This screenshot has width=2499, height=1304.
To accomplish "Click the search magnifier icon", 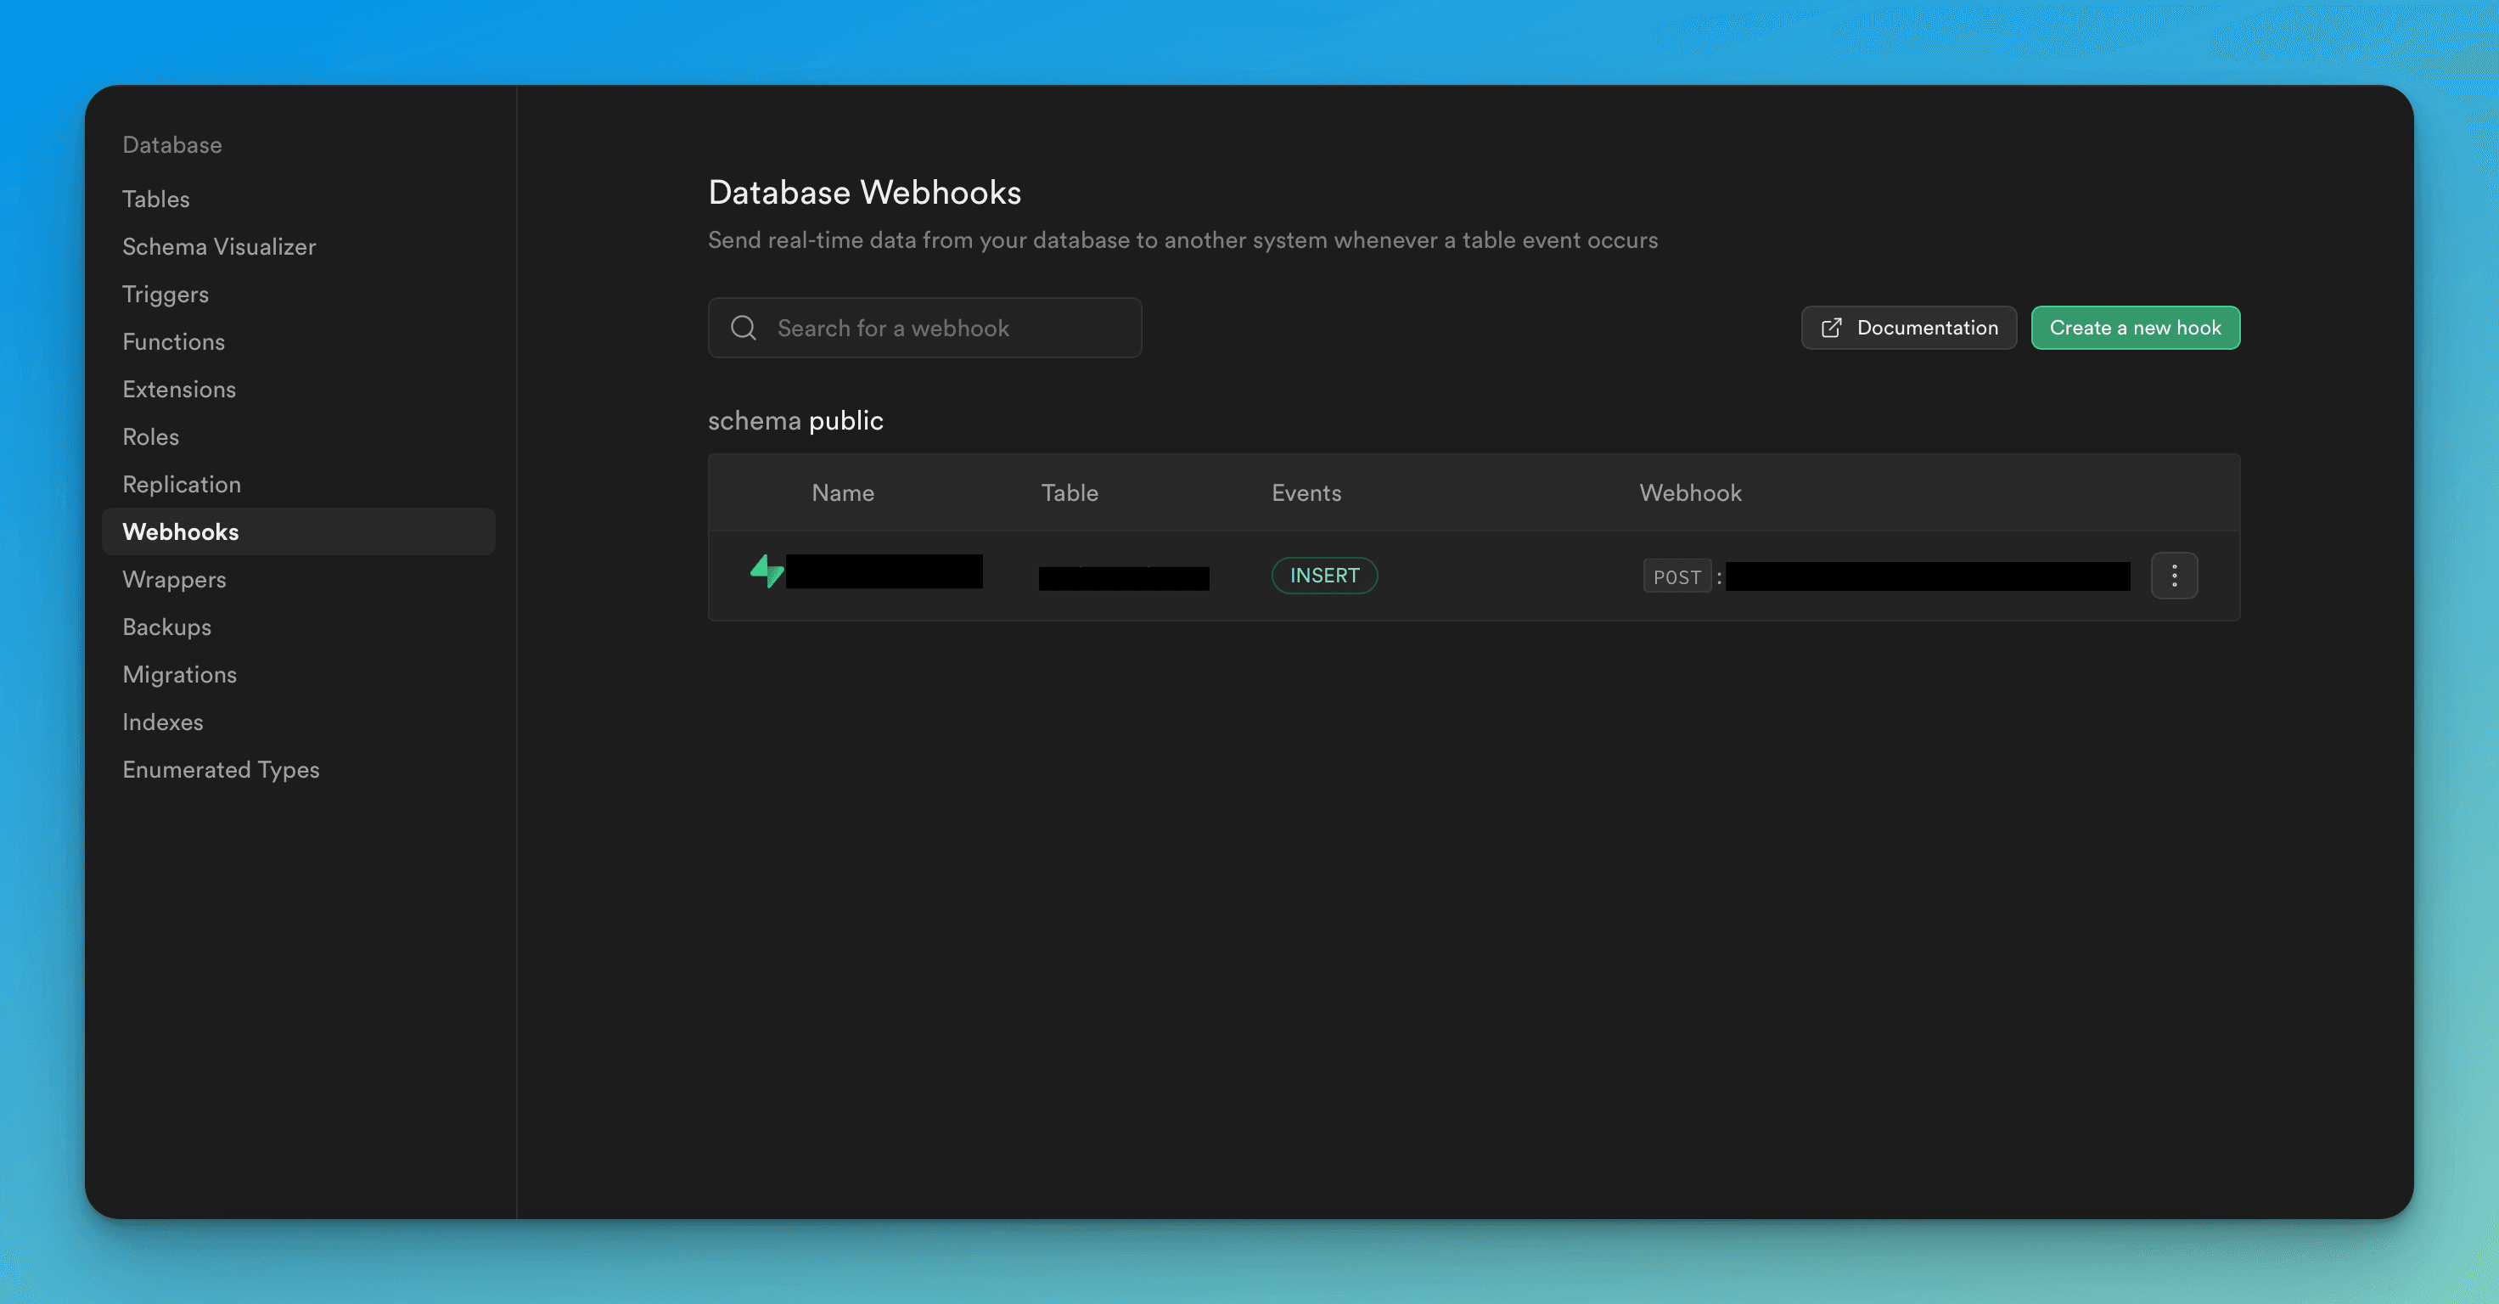I will pyautogui.click(x=743, y=328).
